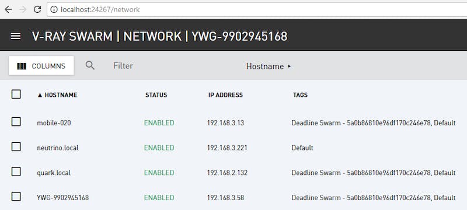Click the columns grid icon
Screen dimensions: 467x210
(x=22, y=66)
